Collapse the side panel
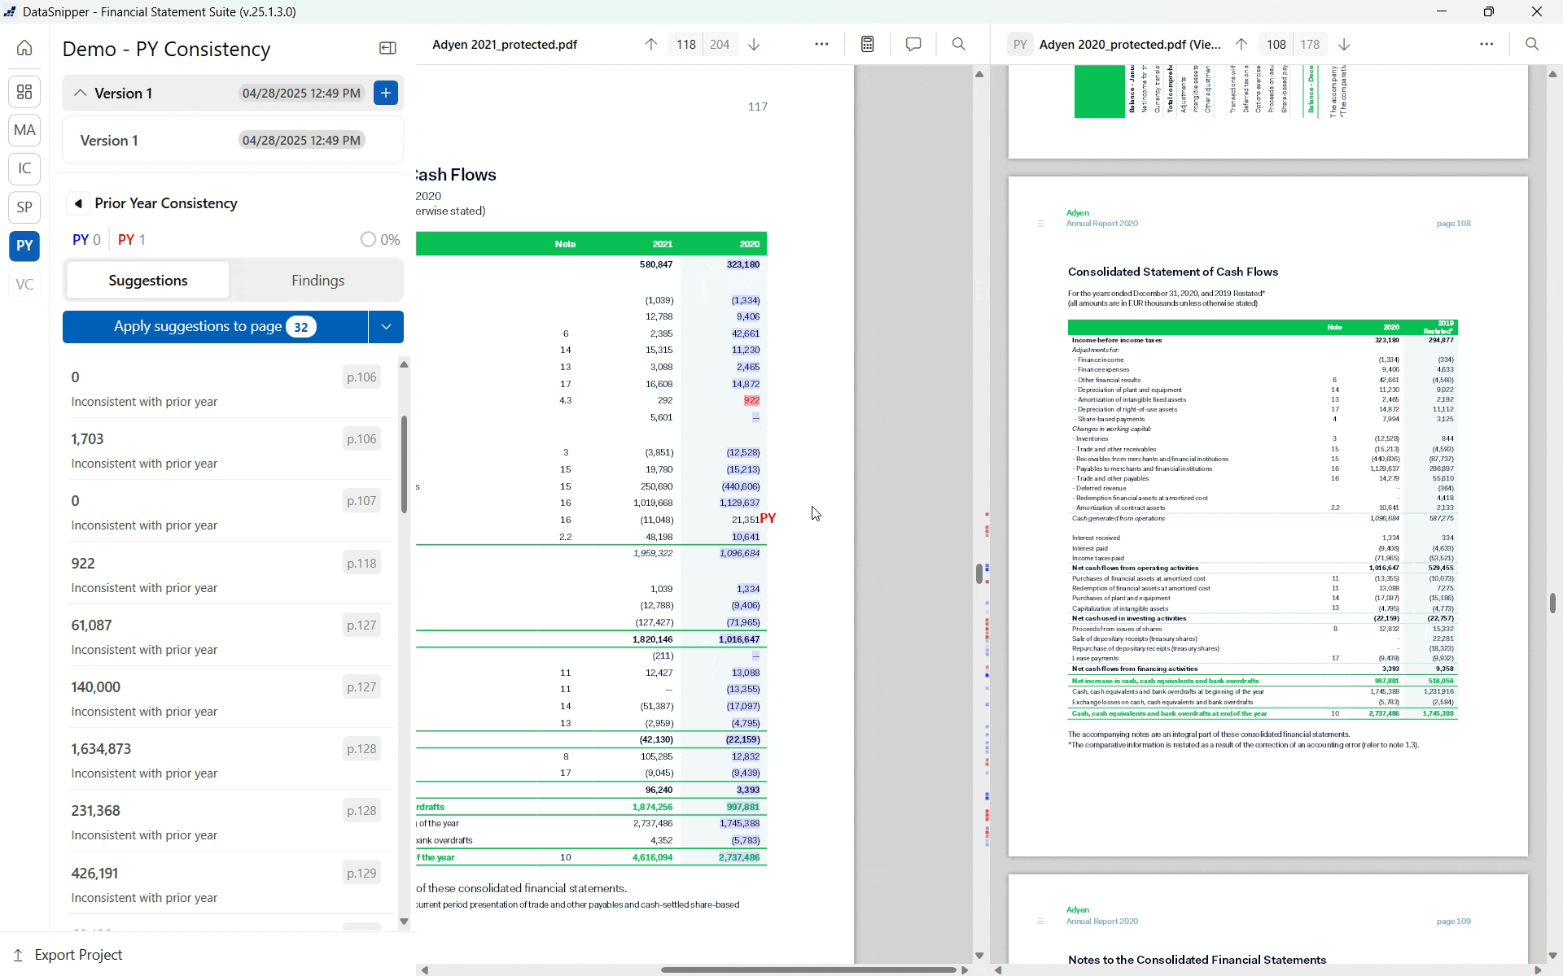Viewport: 1563px width, 976px height. click(x=387, y=49)
